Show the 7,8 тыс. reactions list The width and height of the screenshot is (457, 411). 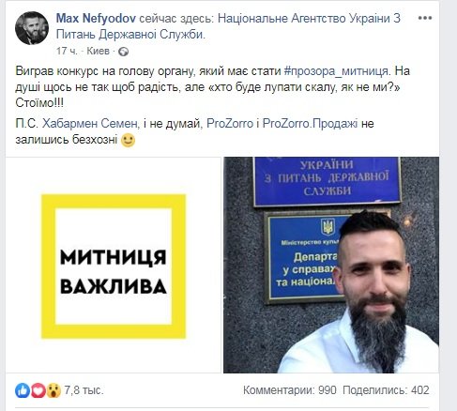click(x=84, y=390)
